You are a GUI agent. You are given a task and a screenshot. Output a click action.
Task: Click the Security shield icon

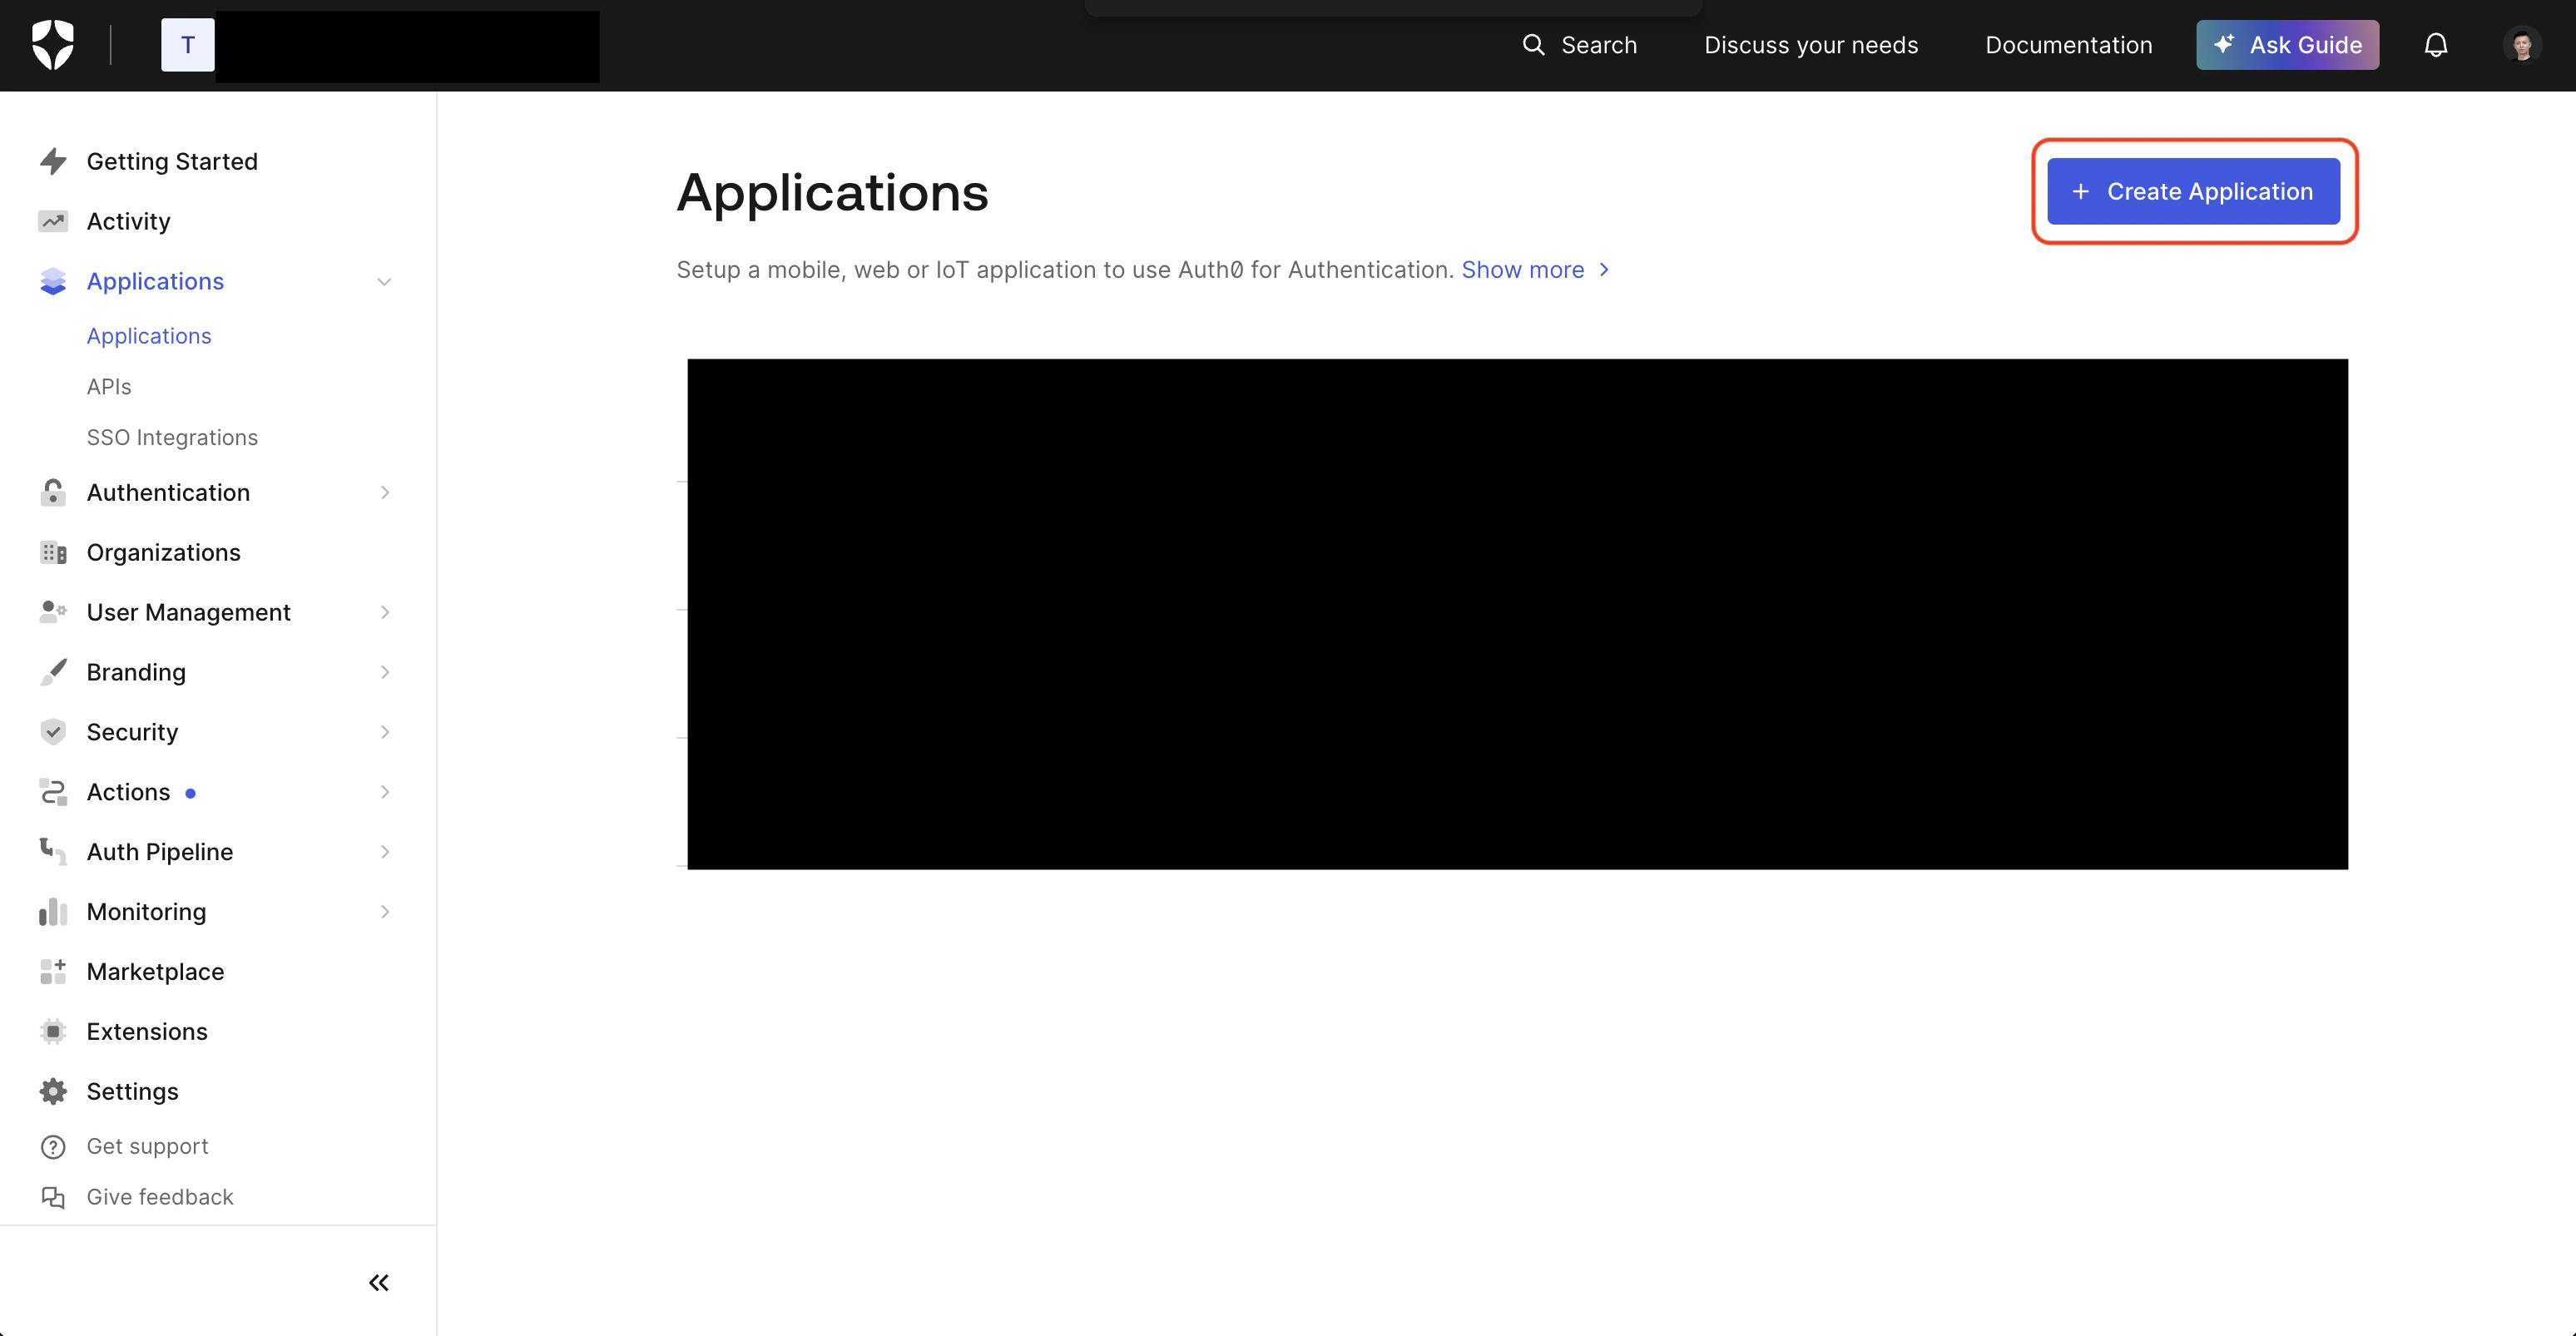[53, 732]
